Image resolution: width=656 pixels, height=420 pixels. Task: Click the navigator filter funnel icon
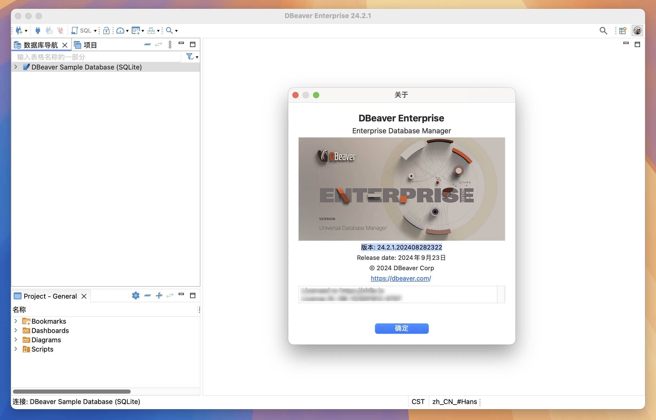tap(190, 57)
